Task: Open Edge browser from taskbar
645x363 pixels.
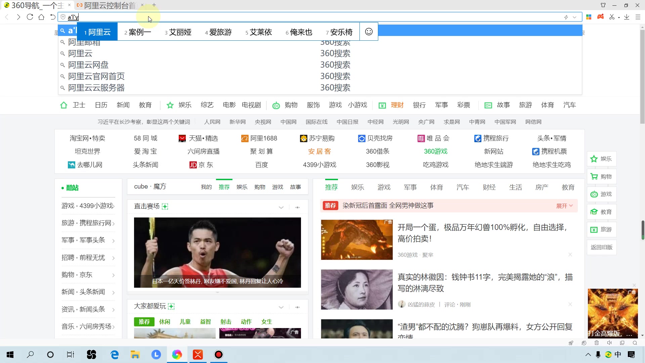Action: [115, 355]
